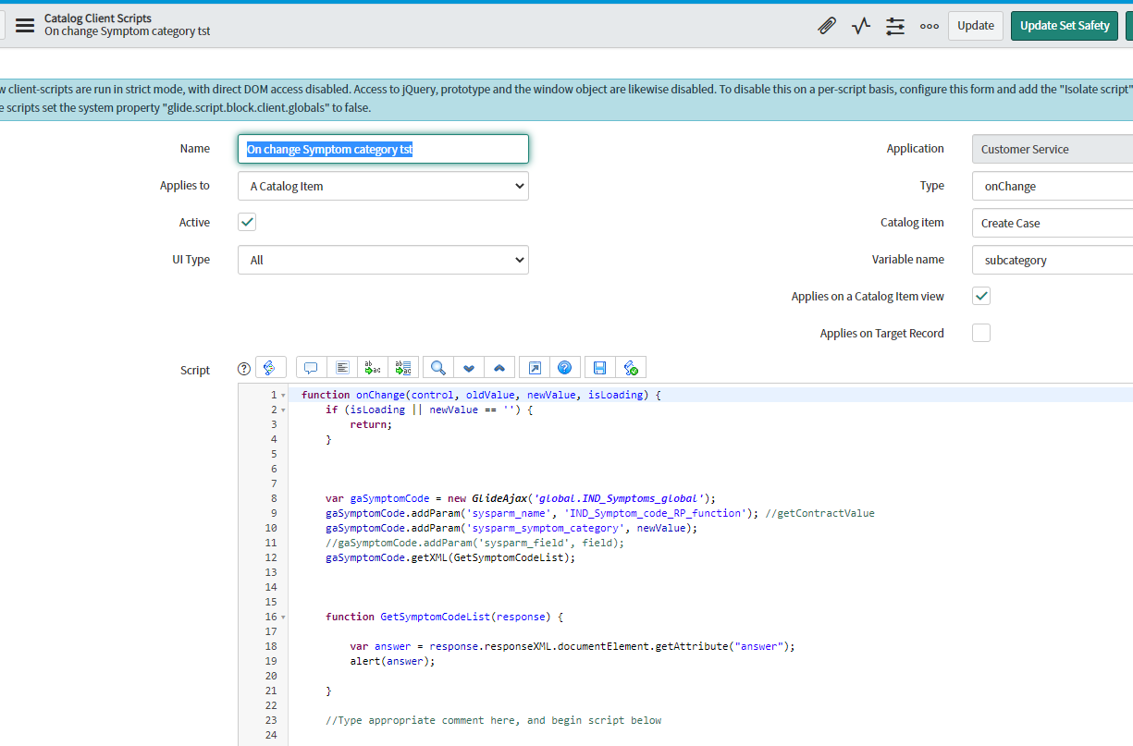Toggle Applies on a Catalog Item view

(x=981, y=297)
